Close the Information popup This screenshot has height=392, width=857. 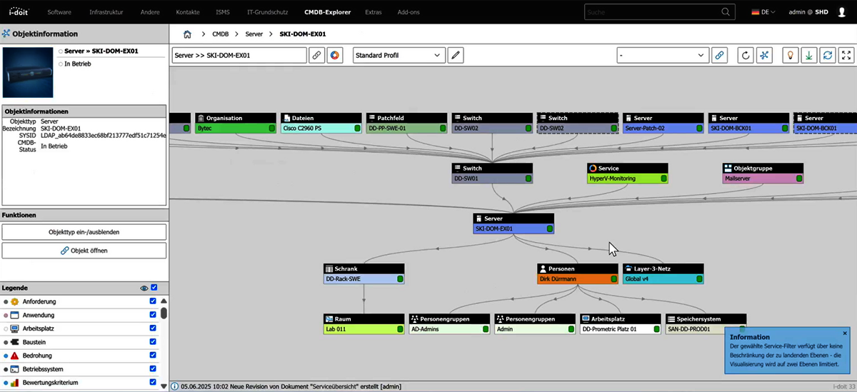[x=845, y=333]
